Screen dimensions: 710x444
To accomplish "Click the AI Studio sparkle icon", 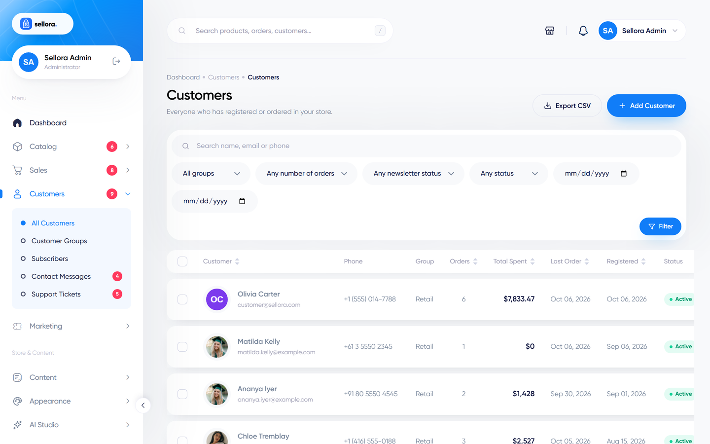I will point(17,425).
